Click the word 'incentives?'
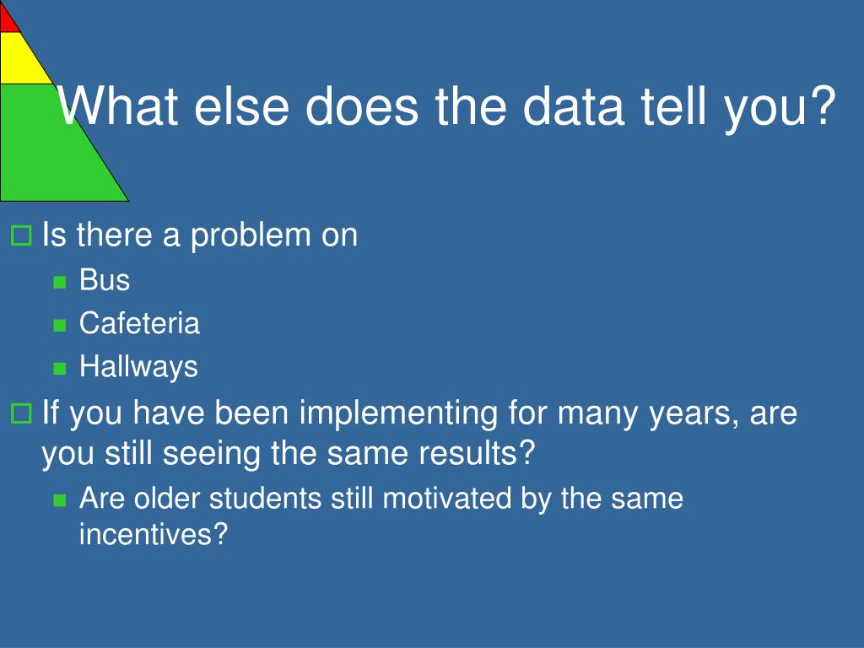This screenshot has width=864, height=648. point(154,534)
